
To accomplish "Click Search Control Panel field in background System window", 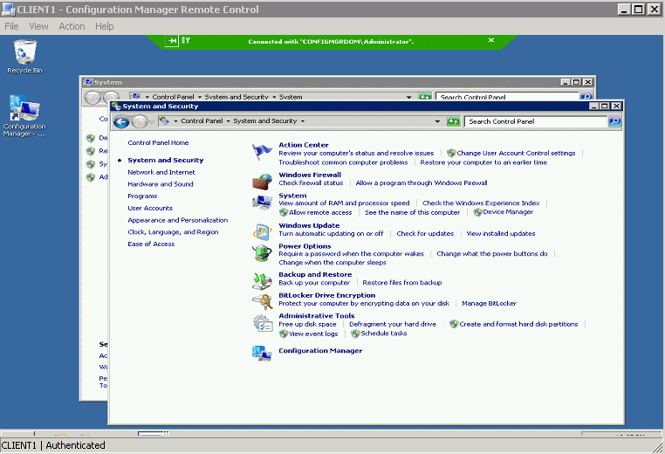I will [508, 97].
